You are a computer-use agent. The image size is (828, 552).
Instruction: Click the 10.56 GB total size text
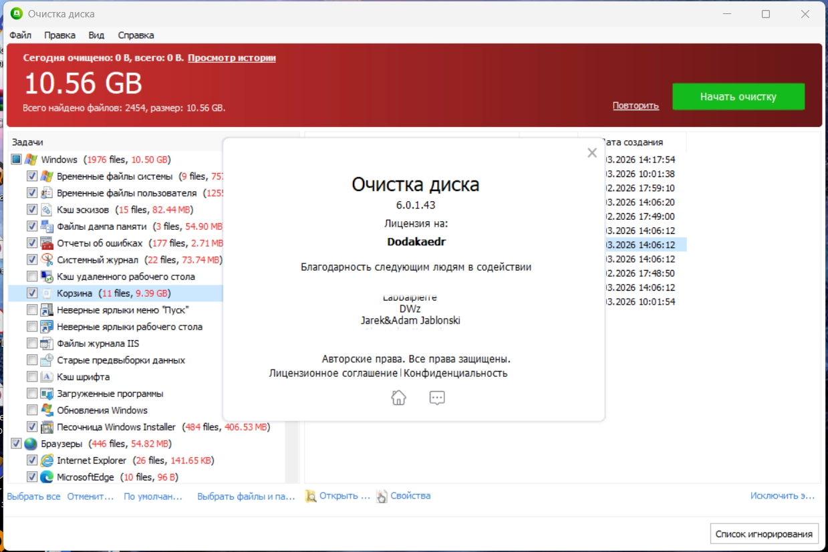click(84, 84)
